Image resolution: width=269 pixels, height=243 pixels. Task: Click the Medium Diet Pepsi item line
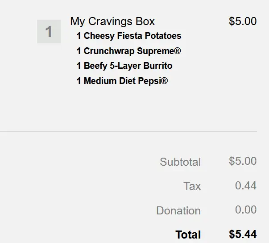pos(122,81)
